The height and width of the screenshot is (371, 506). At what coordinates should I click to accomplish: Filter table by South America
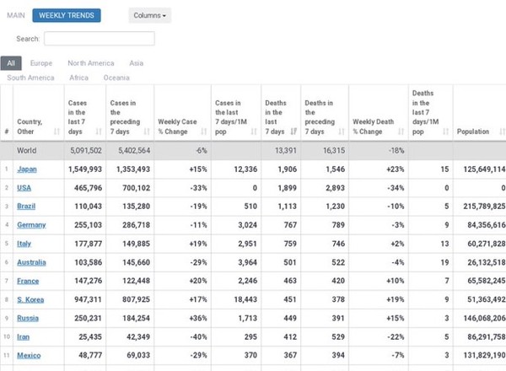pos(32,78)
